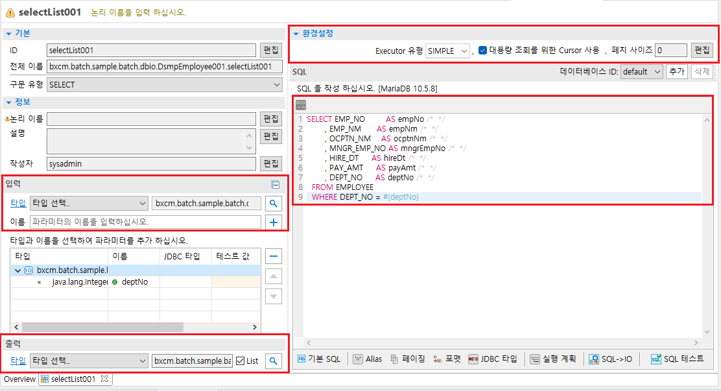Click the magnifier search icon in 입력 section

coord(273,203)
